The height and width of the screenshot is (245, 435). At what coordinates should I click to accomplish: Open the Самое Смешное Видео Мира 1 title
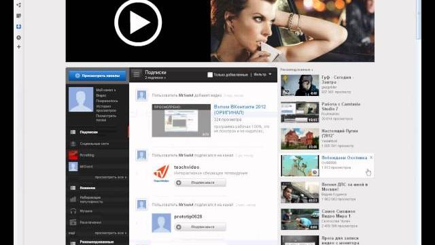[x=338, y=214]
